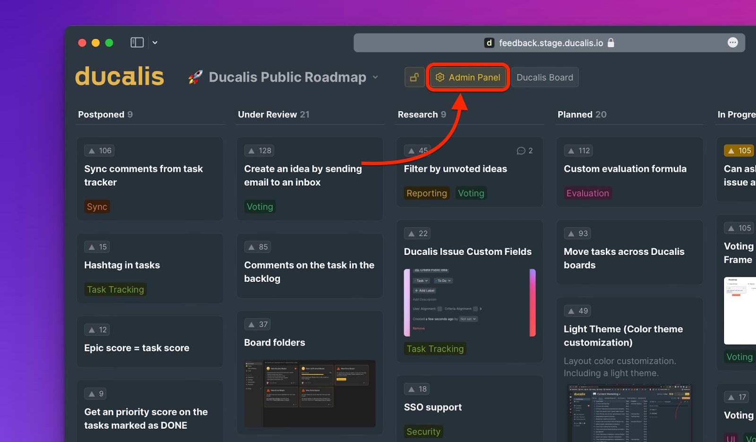Open 'Get an priority score on the tasks' idea
Screen dimensions: 756x442
[146, 418]
